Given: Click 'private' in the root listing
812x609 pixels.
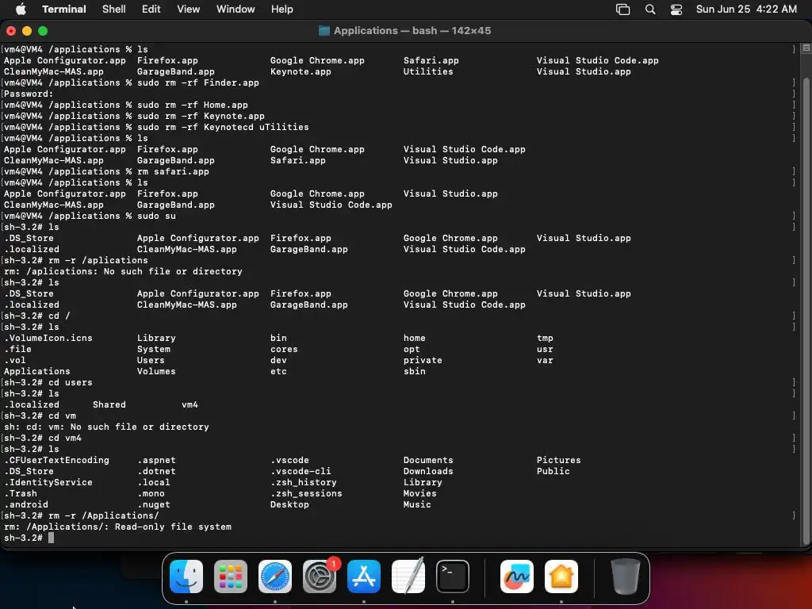Looking at the screenshot, I should click(423, 361).
